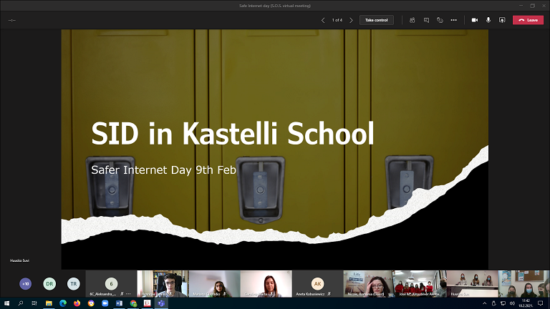Screen dimensions: 550x309
Task: Open the share content tray
Action: (x=502, y=20)
